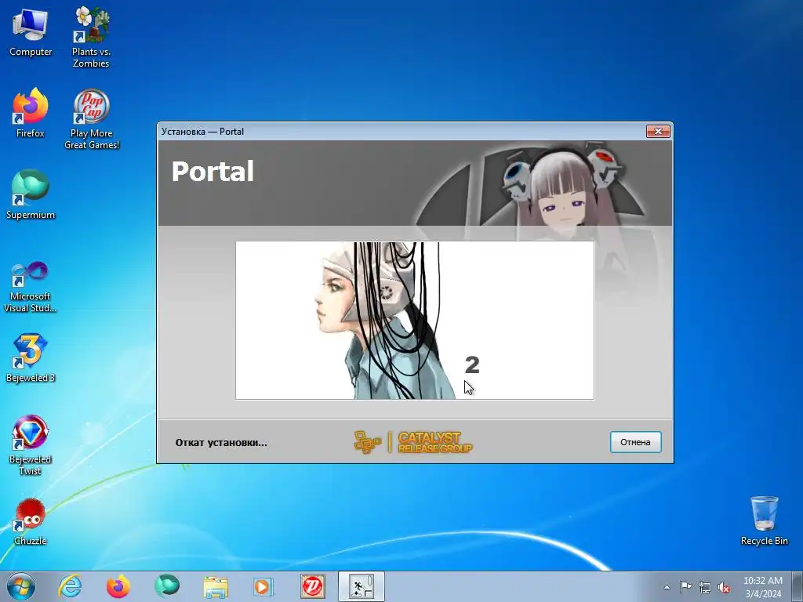Open the Computer desktop icon
The height and width of the screenshot is (602, 803).
point(31,33)
